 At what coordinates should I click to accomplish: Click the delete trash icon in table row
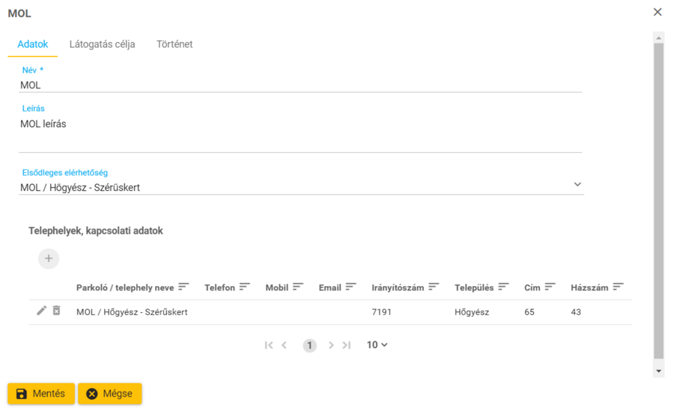tap(56, 311)
